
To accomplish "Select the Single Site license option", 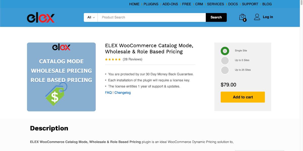I will pyautogui.click(x=225, y=51).
